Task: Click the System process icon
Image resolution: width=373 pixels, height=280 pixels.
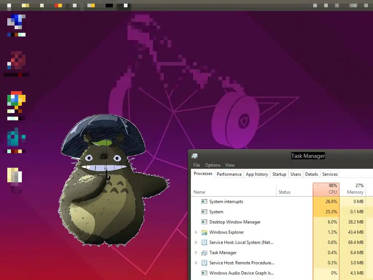Action: [204, 212]
